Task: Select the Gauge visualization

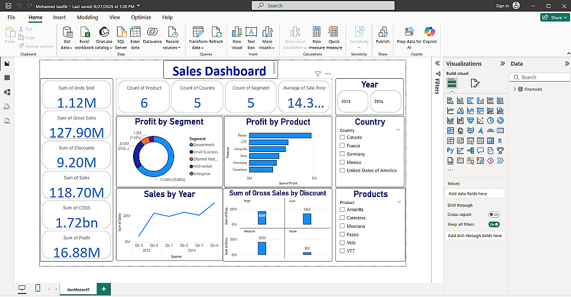Action: tap(490, 130)
